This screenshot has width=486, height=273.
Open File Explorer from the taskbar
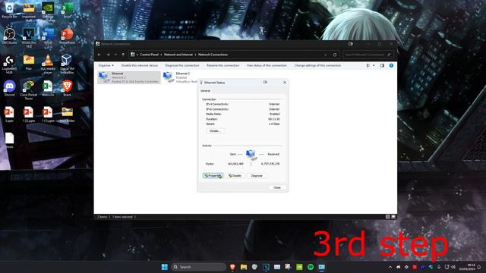(244, 267)
